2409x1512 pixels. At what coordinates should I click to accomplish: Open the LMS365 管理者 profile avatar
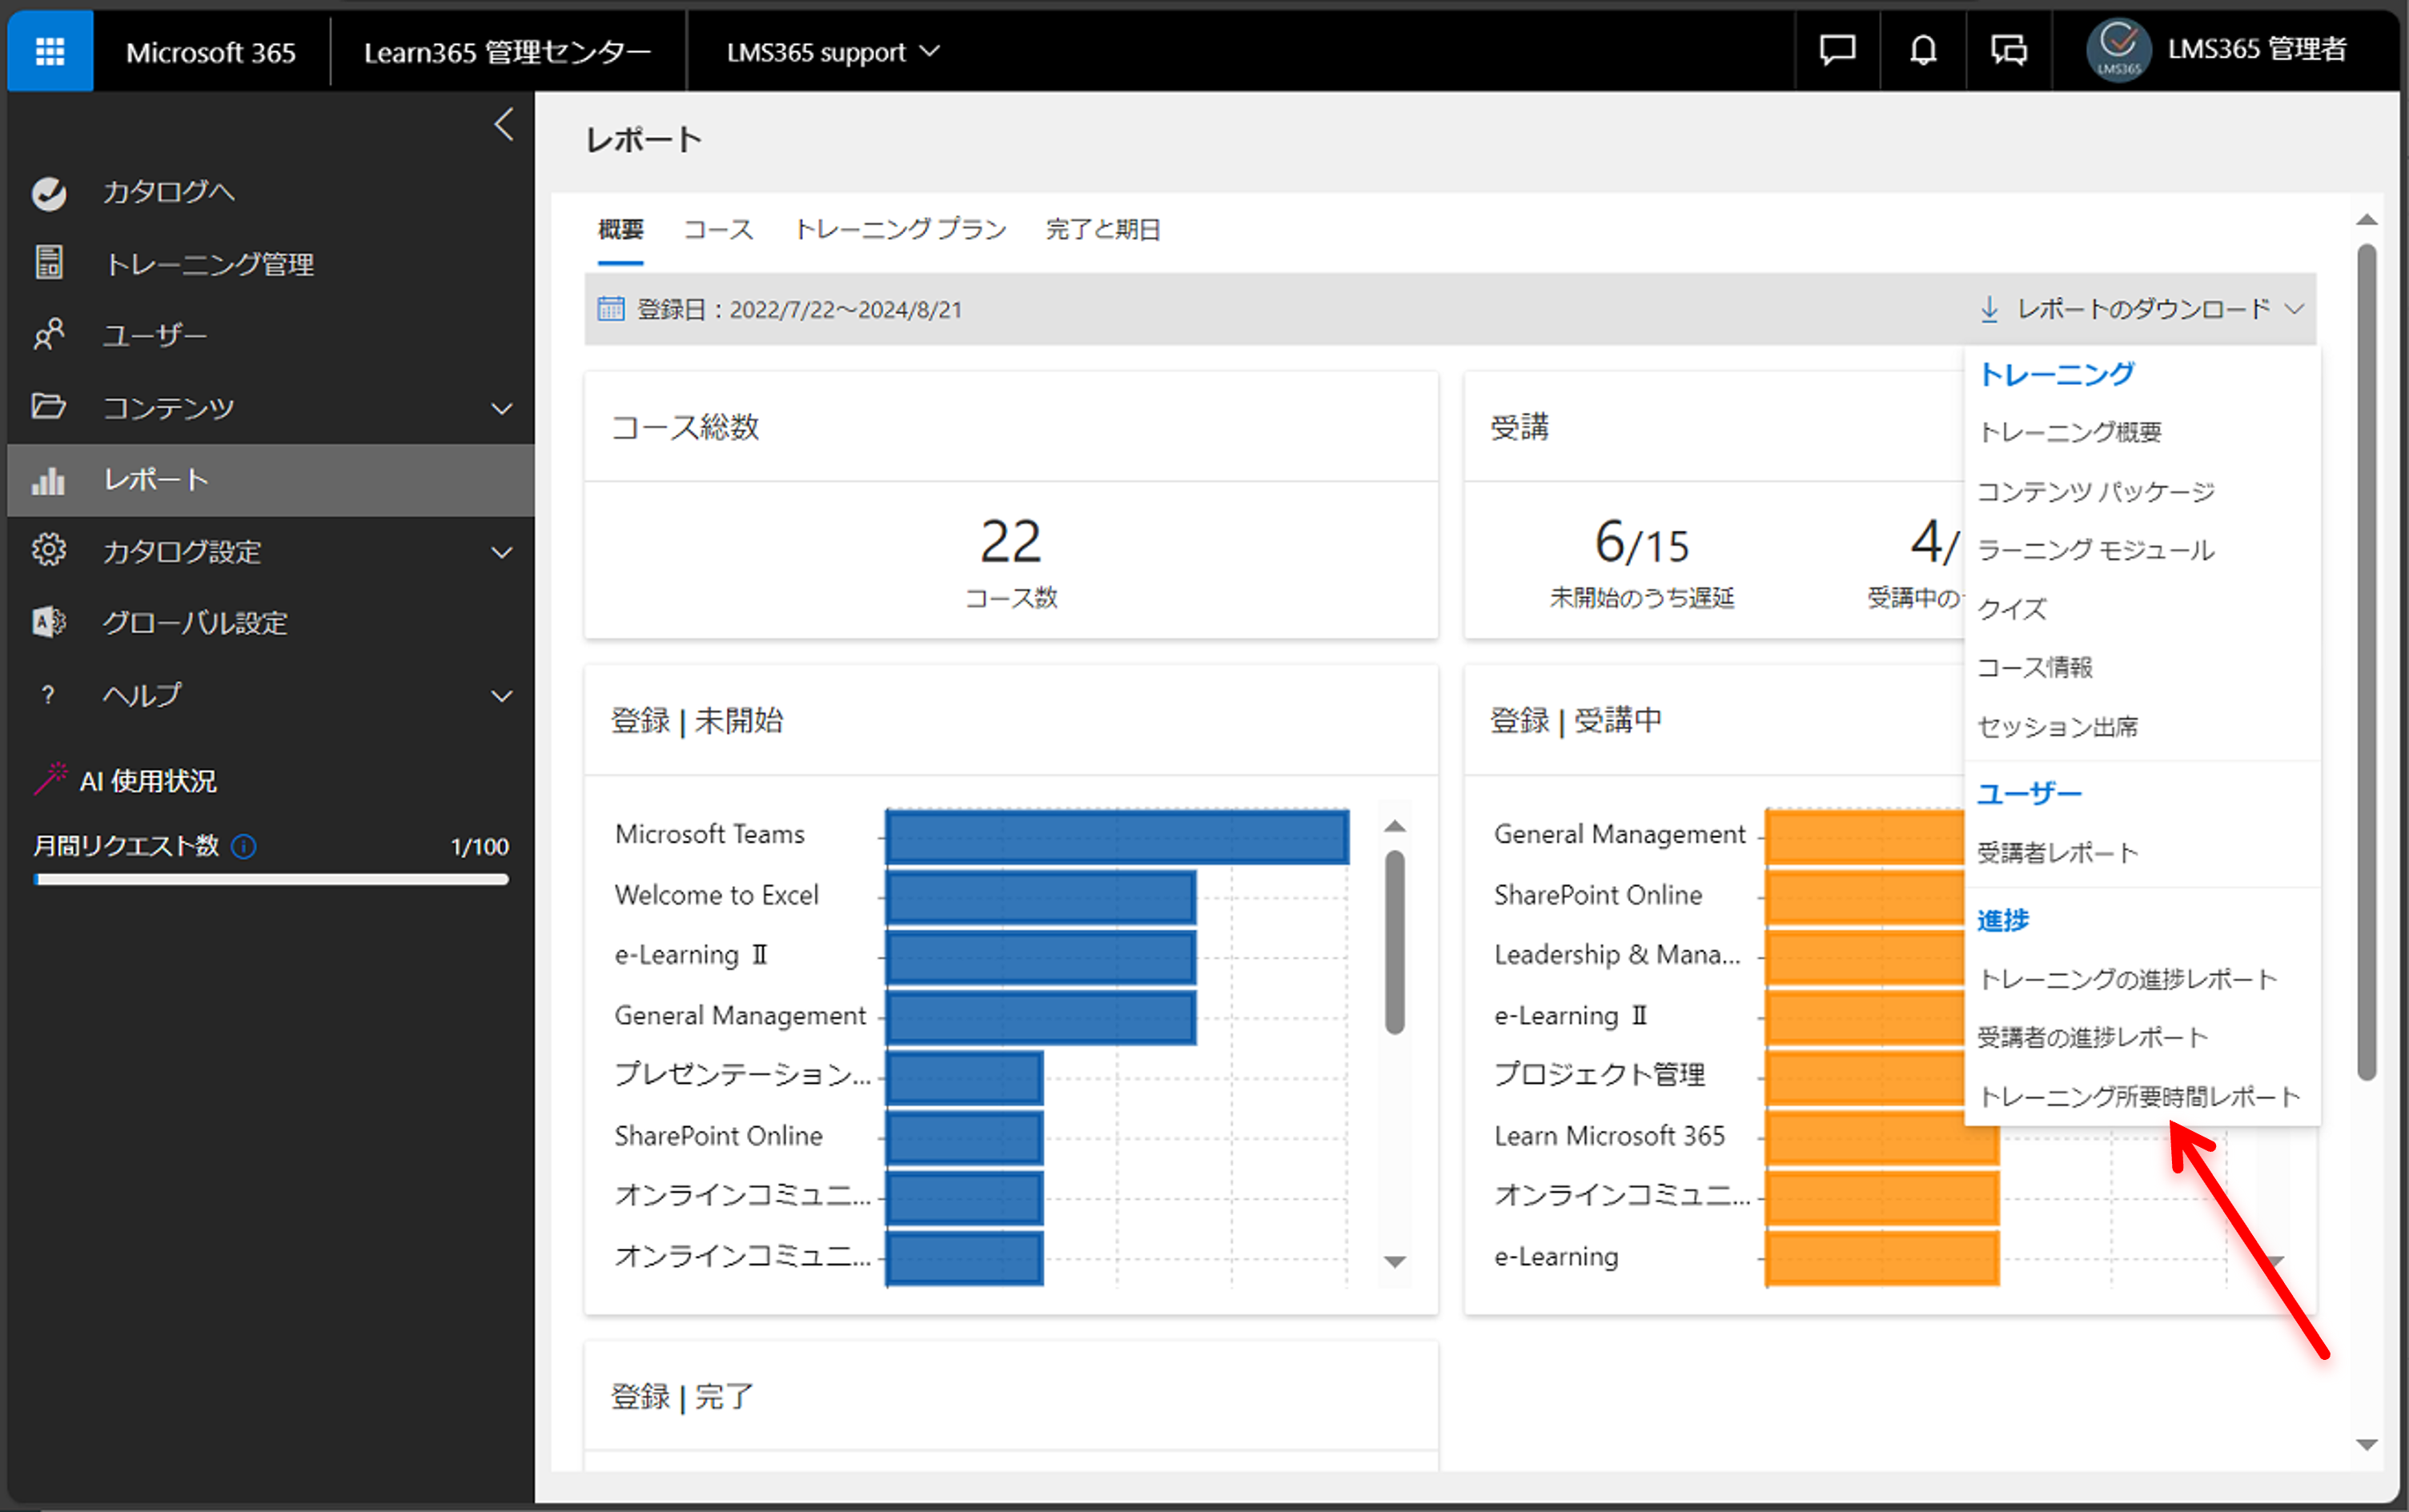tap(2118, 50)
